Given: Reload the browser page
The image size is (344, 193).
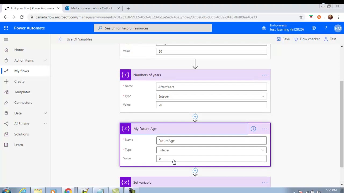Looking at the screenshot, I should pos(21,17).
